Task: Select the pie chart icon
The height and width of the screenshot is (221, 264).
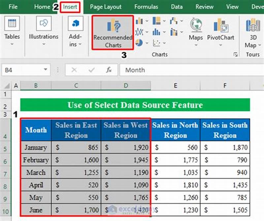Action: 139,42
